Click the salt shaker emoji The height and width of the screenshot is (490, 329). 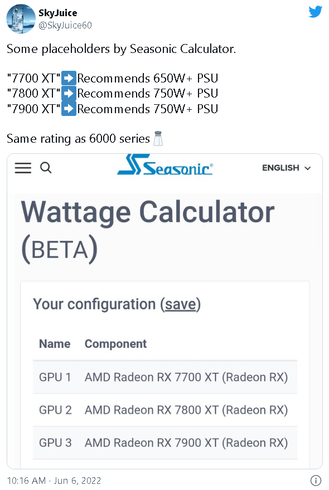[x=158, y=138]
